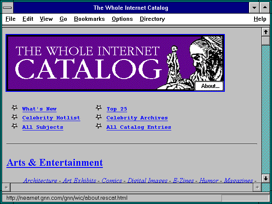Click the star bullet beside All Catalog Entries

pos(99,126)
